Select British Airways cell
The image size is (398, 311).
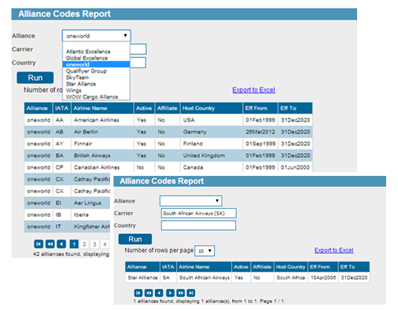(102, 155)
